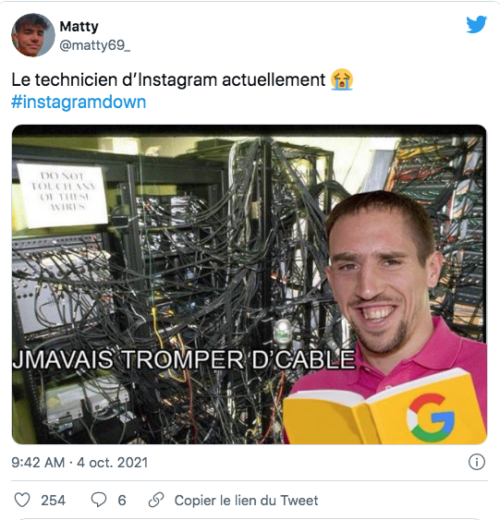Open the tweet info circle icon
Image resolution: width=500 pixels, height=520 pixels.
click(x=477, y=462)
